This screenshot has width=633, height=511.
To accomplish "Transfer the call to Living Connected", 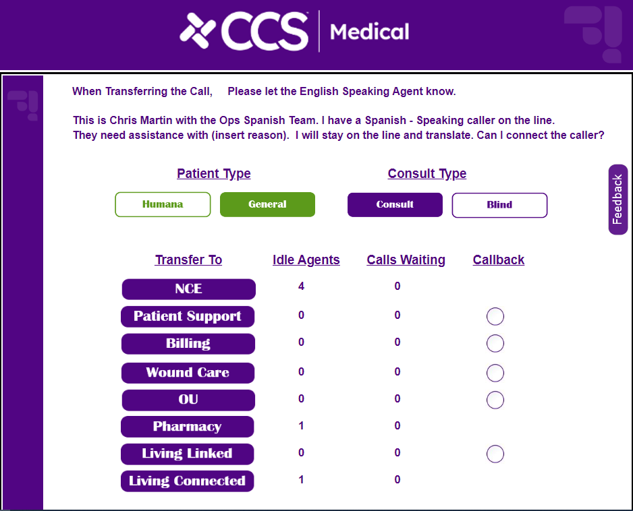I will point(187,481).
